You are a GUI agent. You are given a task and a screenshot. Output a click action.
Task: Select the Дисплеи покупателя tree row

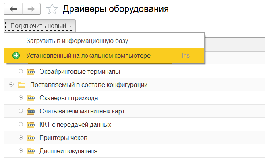click(x=135, y=151)
